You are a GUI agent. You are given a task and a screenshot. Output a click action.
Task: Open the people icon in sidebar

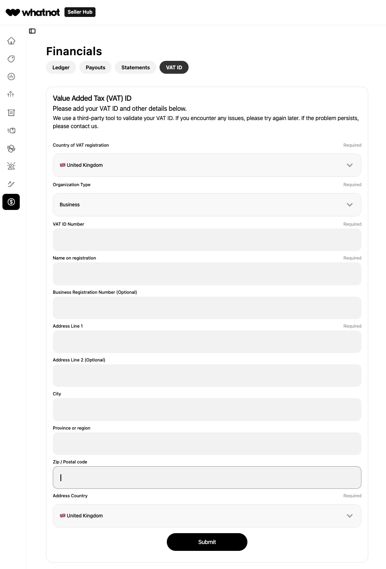[11, 166]
